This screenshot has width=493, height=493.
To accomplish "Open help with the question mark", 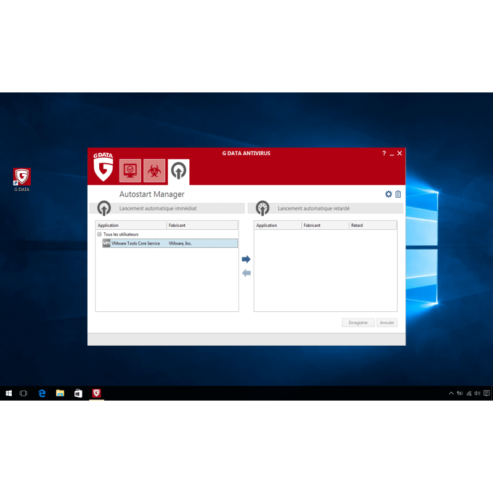I will coord(384,153).
